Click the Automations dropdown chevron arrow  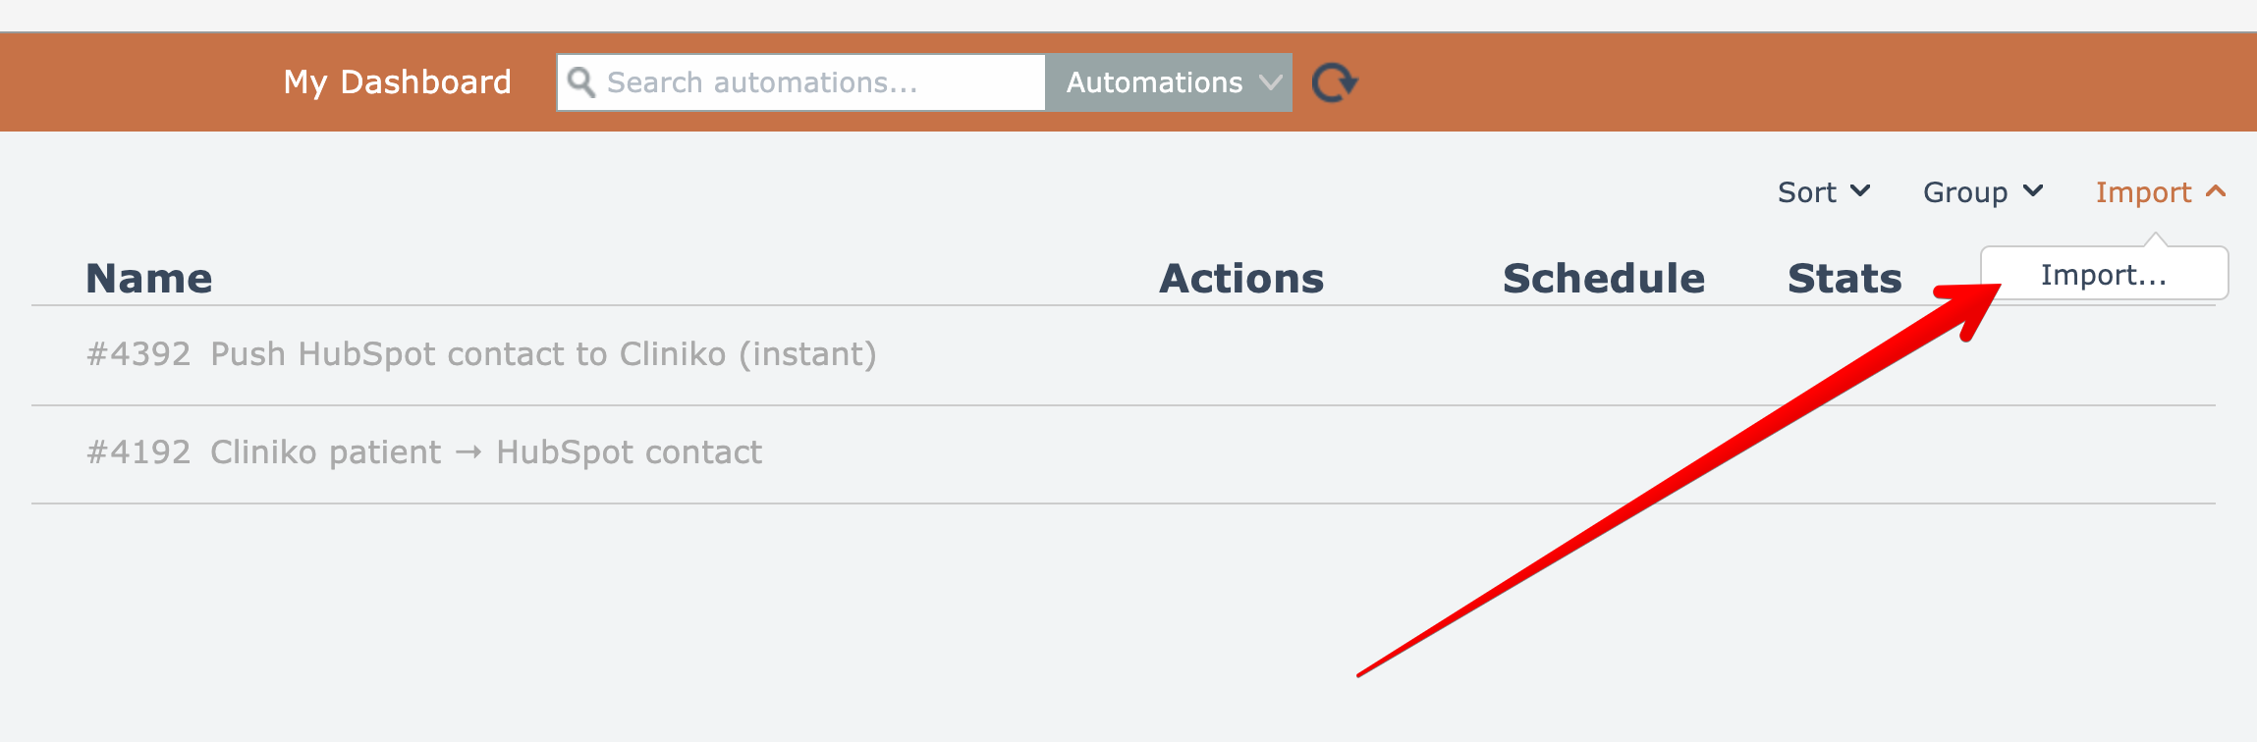click(x=1271, y=82)
